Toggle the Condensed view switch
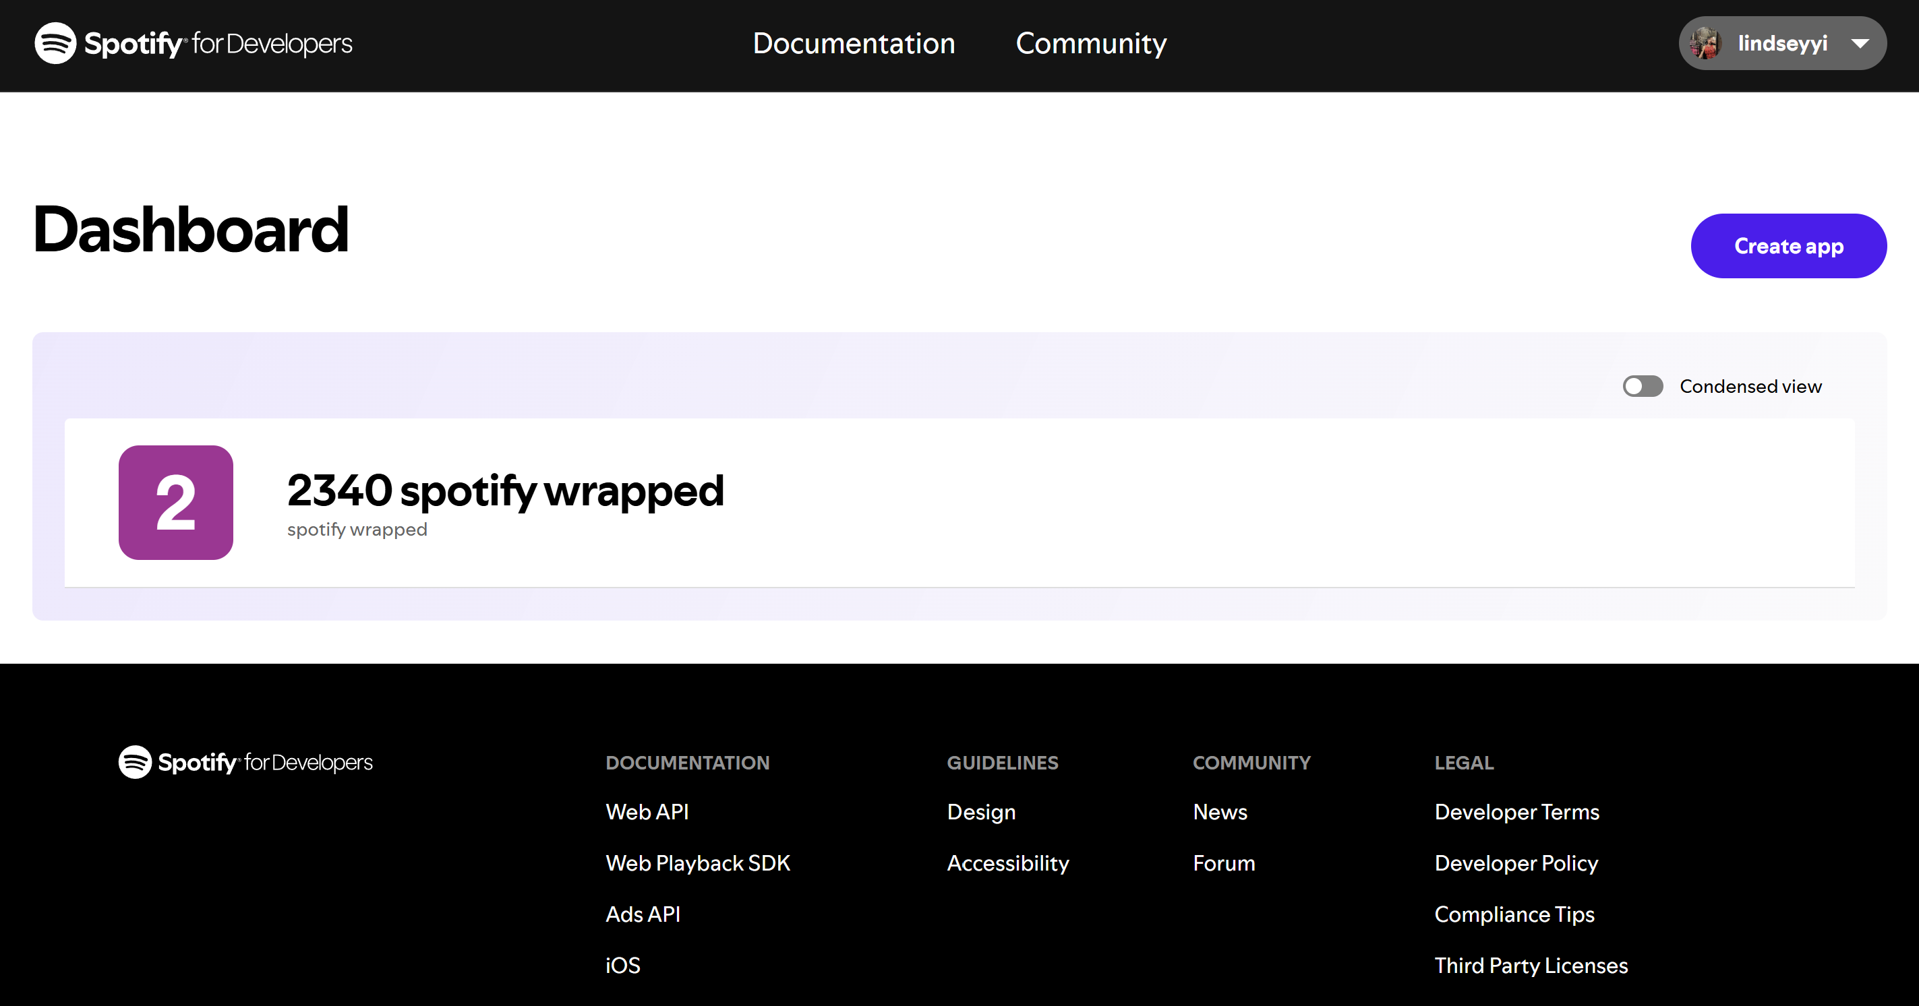Screen dimensions: 1919x1006 click(x=1643, y=387)
